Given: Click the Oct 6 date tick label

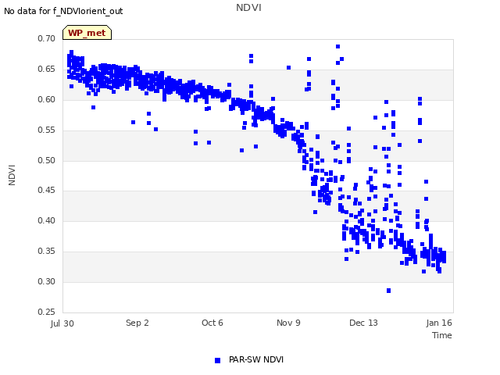Looking at the screenshot, I should (x=212, y=323).
